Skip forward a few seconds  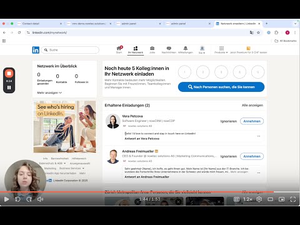tap(29, 199)
